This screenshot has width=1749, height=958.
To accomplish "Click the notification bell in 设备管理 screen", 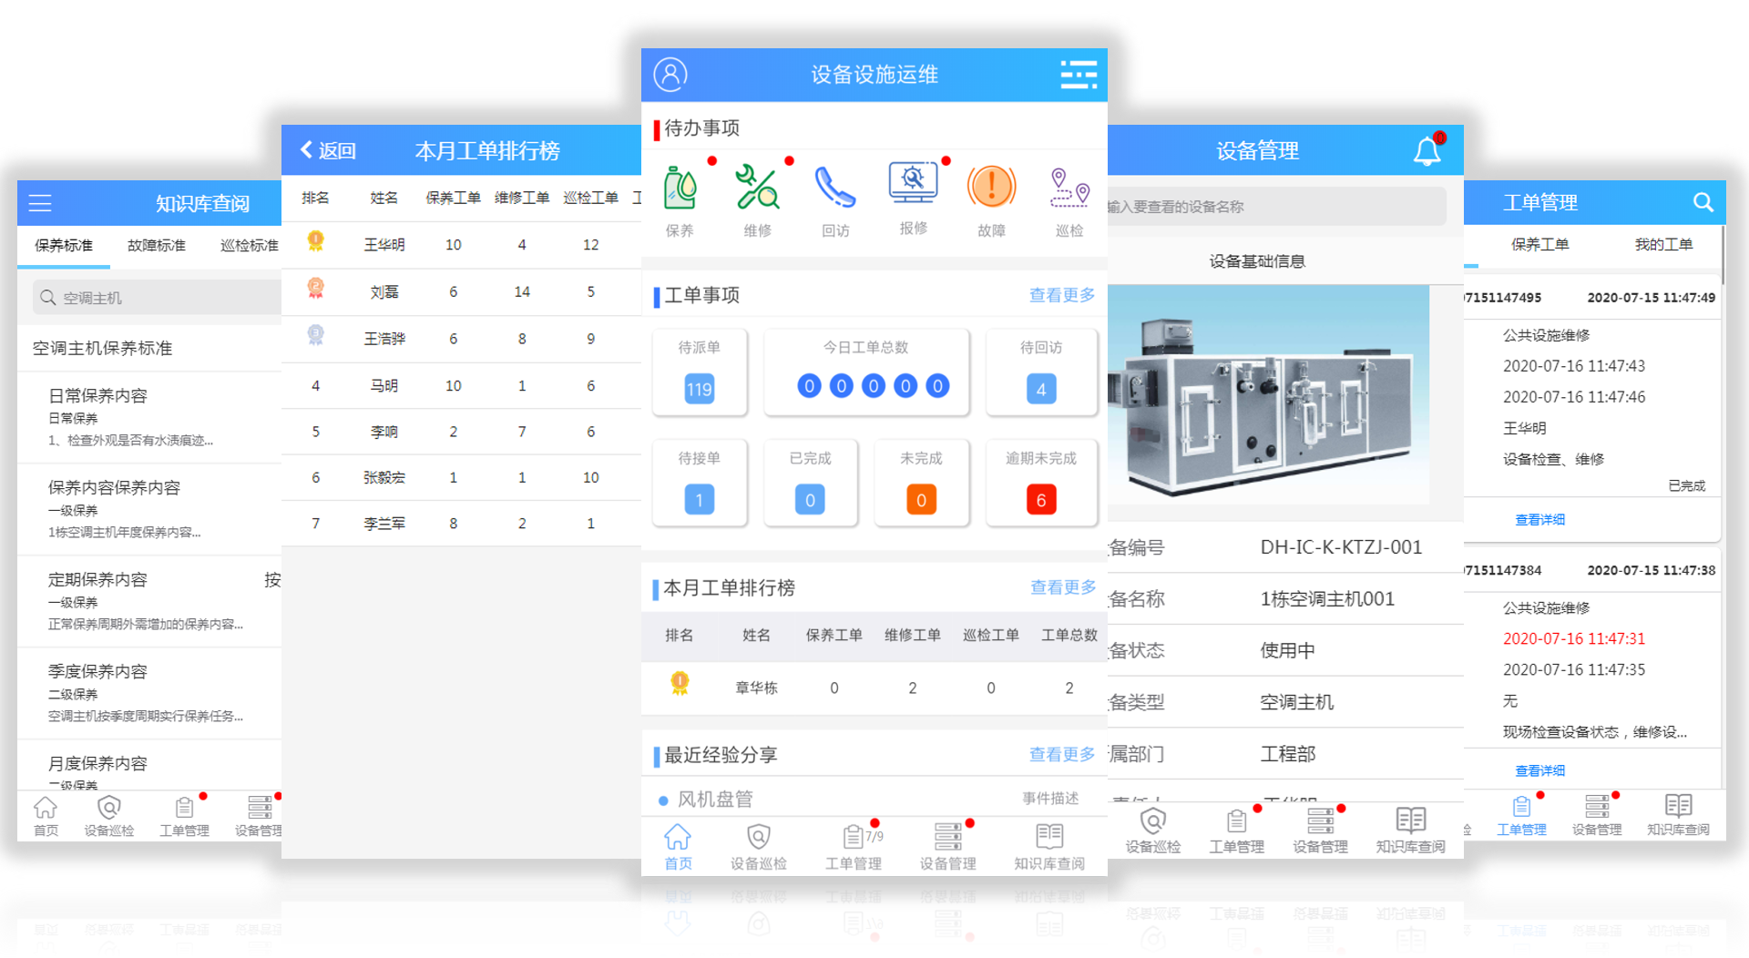I will pyautogui.click(x=1427, y=150).
